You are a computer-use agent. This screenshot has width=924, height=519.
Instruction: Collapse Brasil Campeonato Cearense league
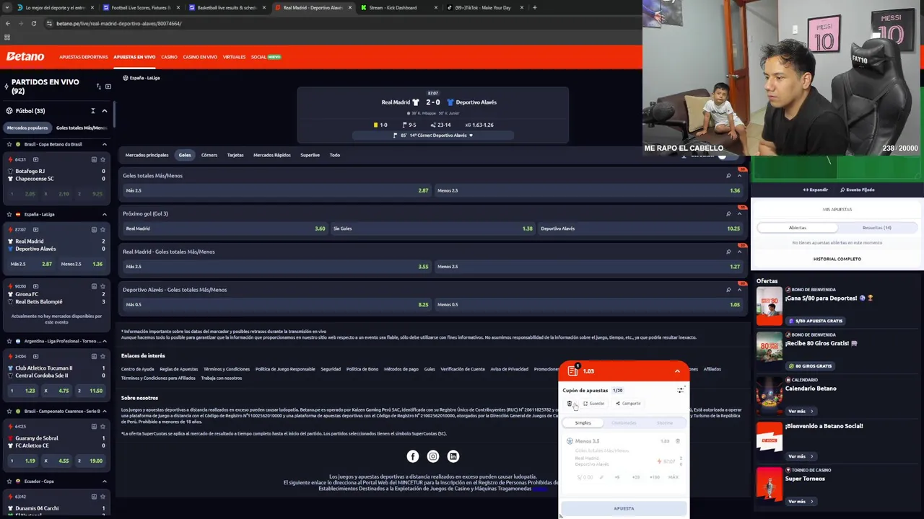coord(104,411)
